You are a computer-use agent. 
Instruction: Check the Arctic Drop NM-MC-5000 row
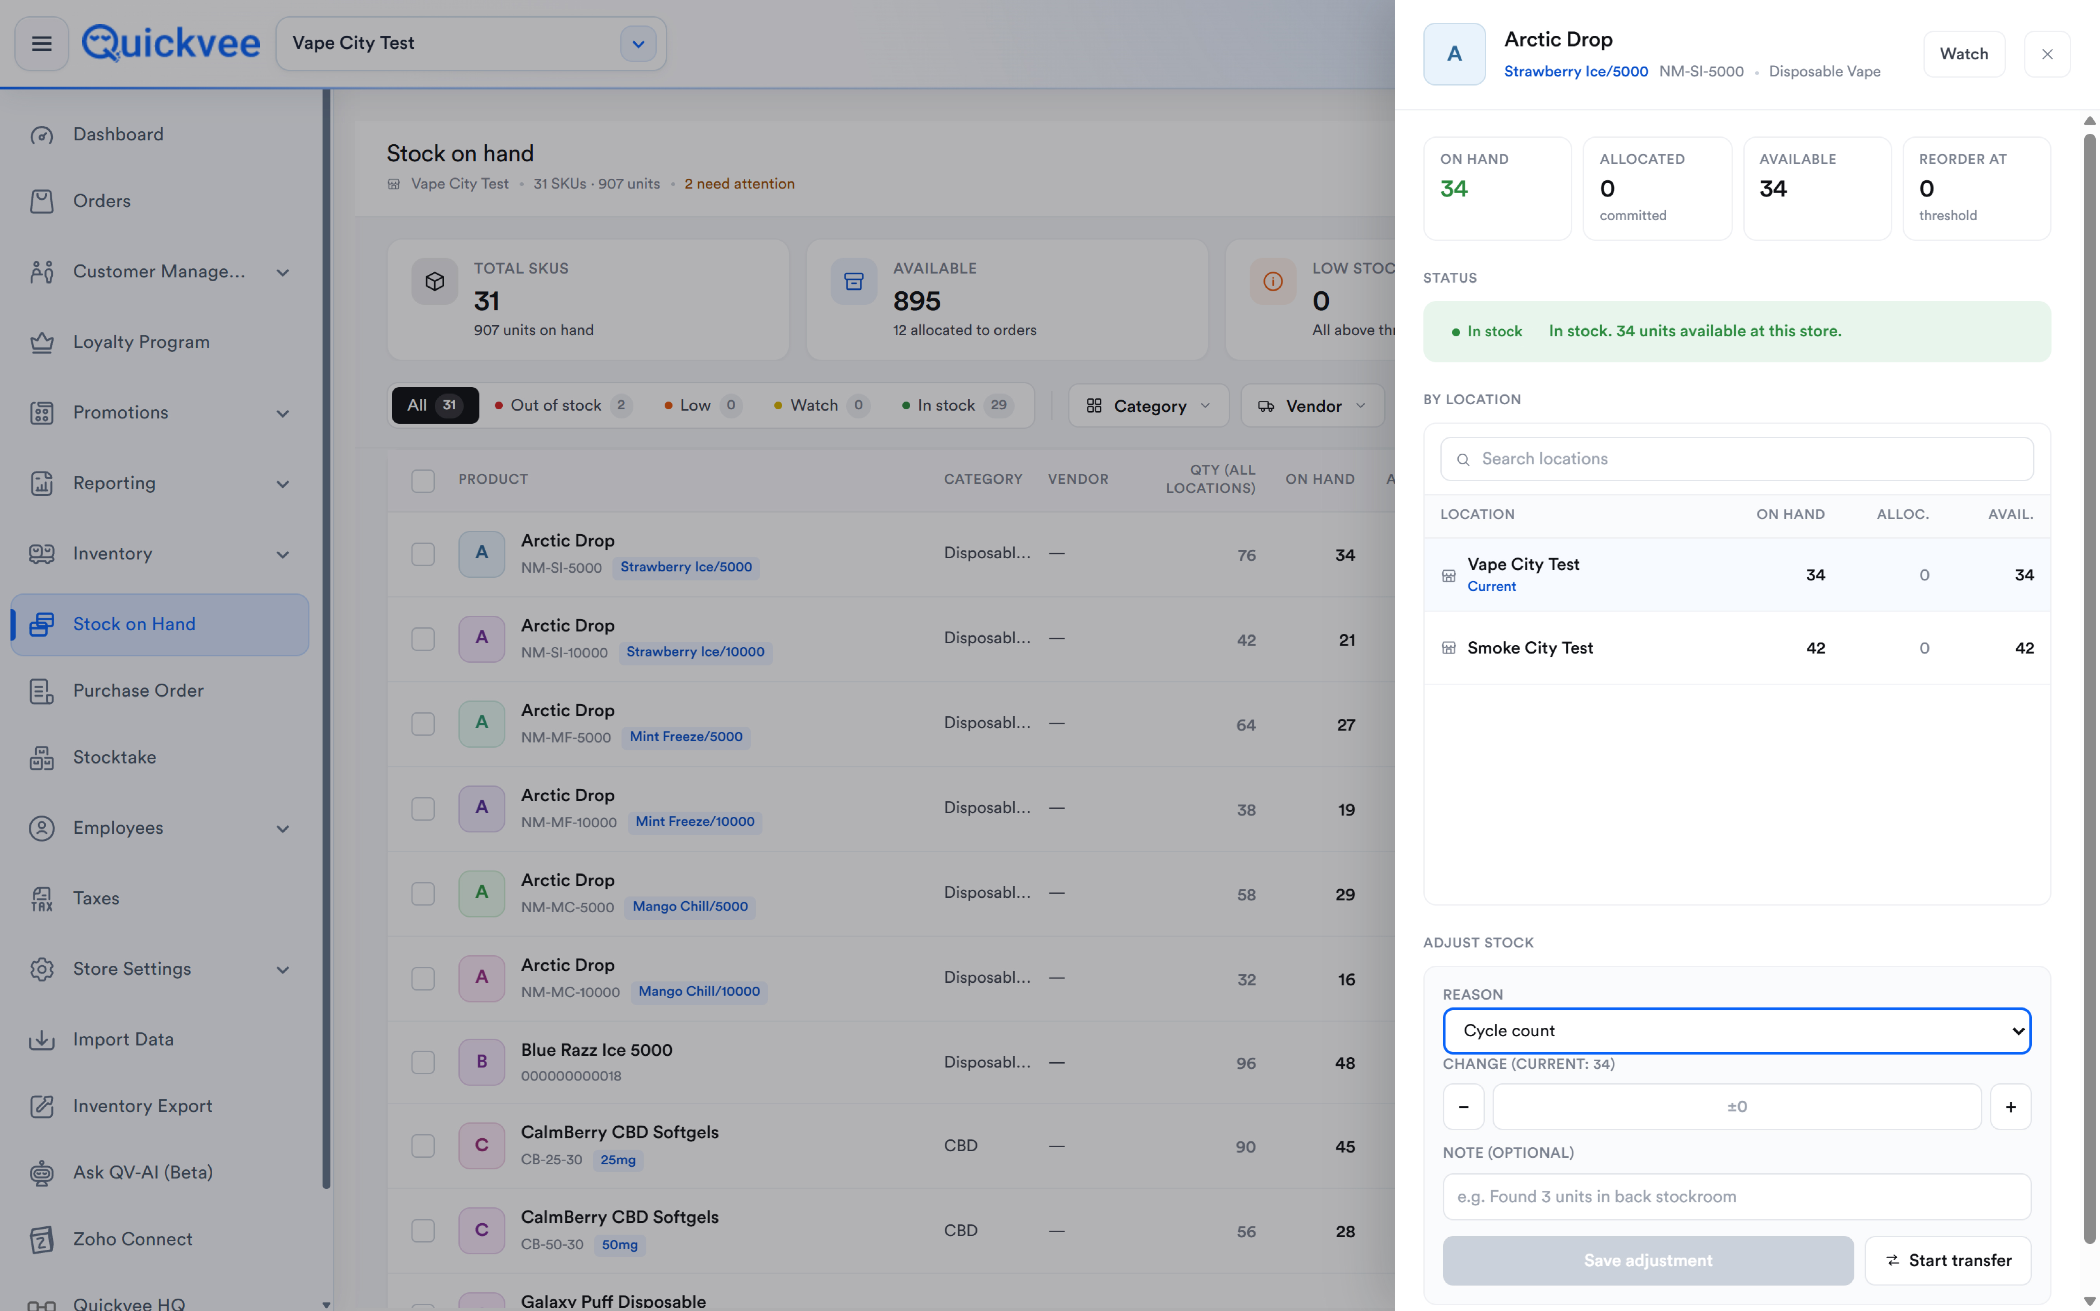point(423,894)
